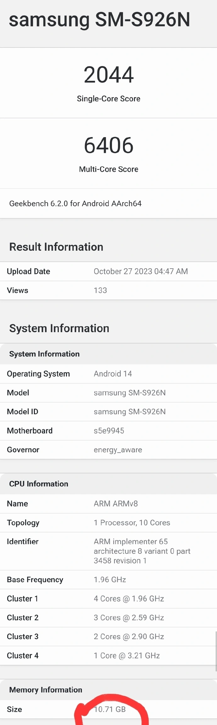Click the circled 10.71 GB memory size

coord(110,709)
